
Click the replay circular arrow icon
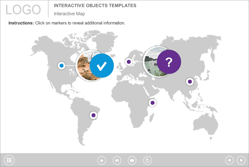(x=147, y=160)
